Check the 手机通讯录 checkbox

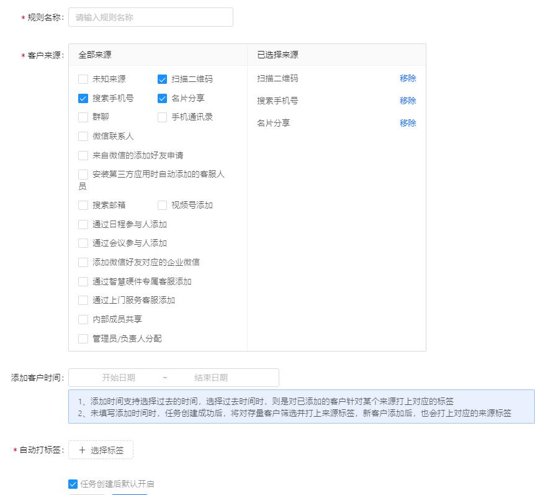pos(163,117)
